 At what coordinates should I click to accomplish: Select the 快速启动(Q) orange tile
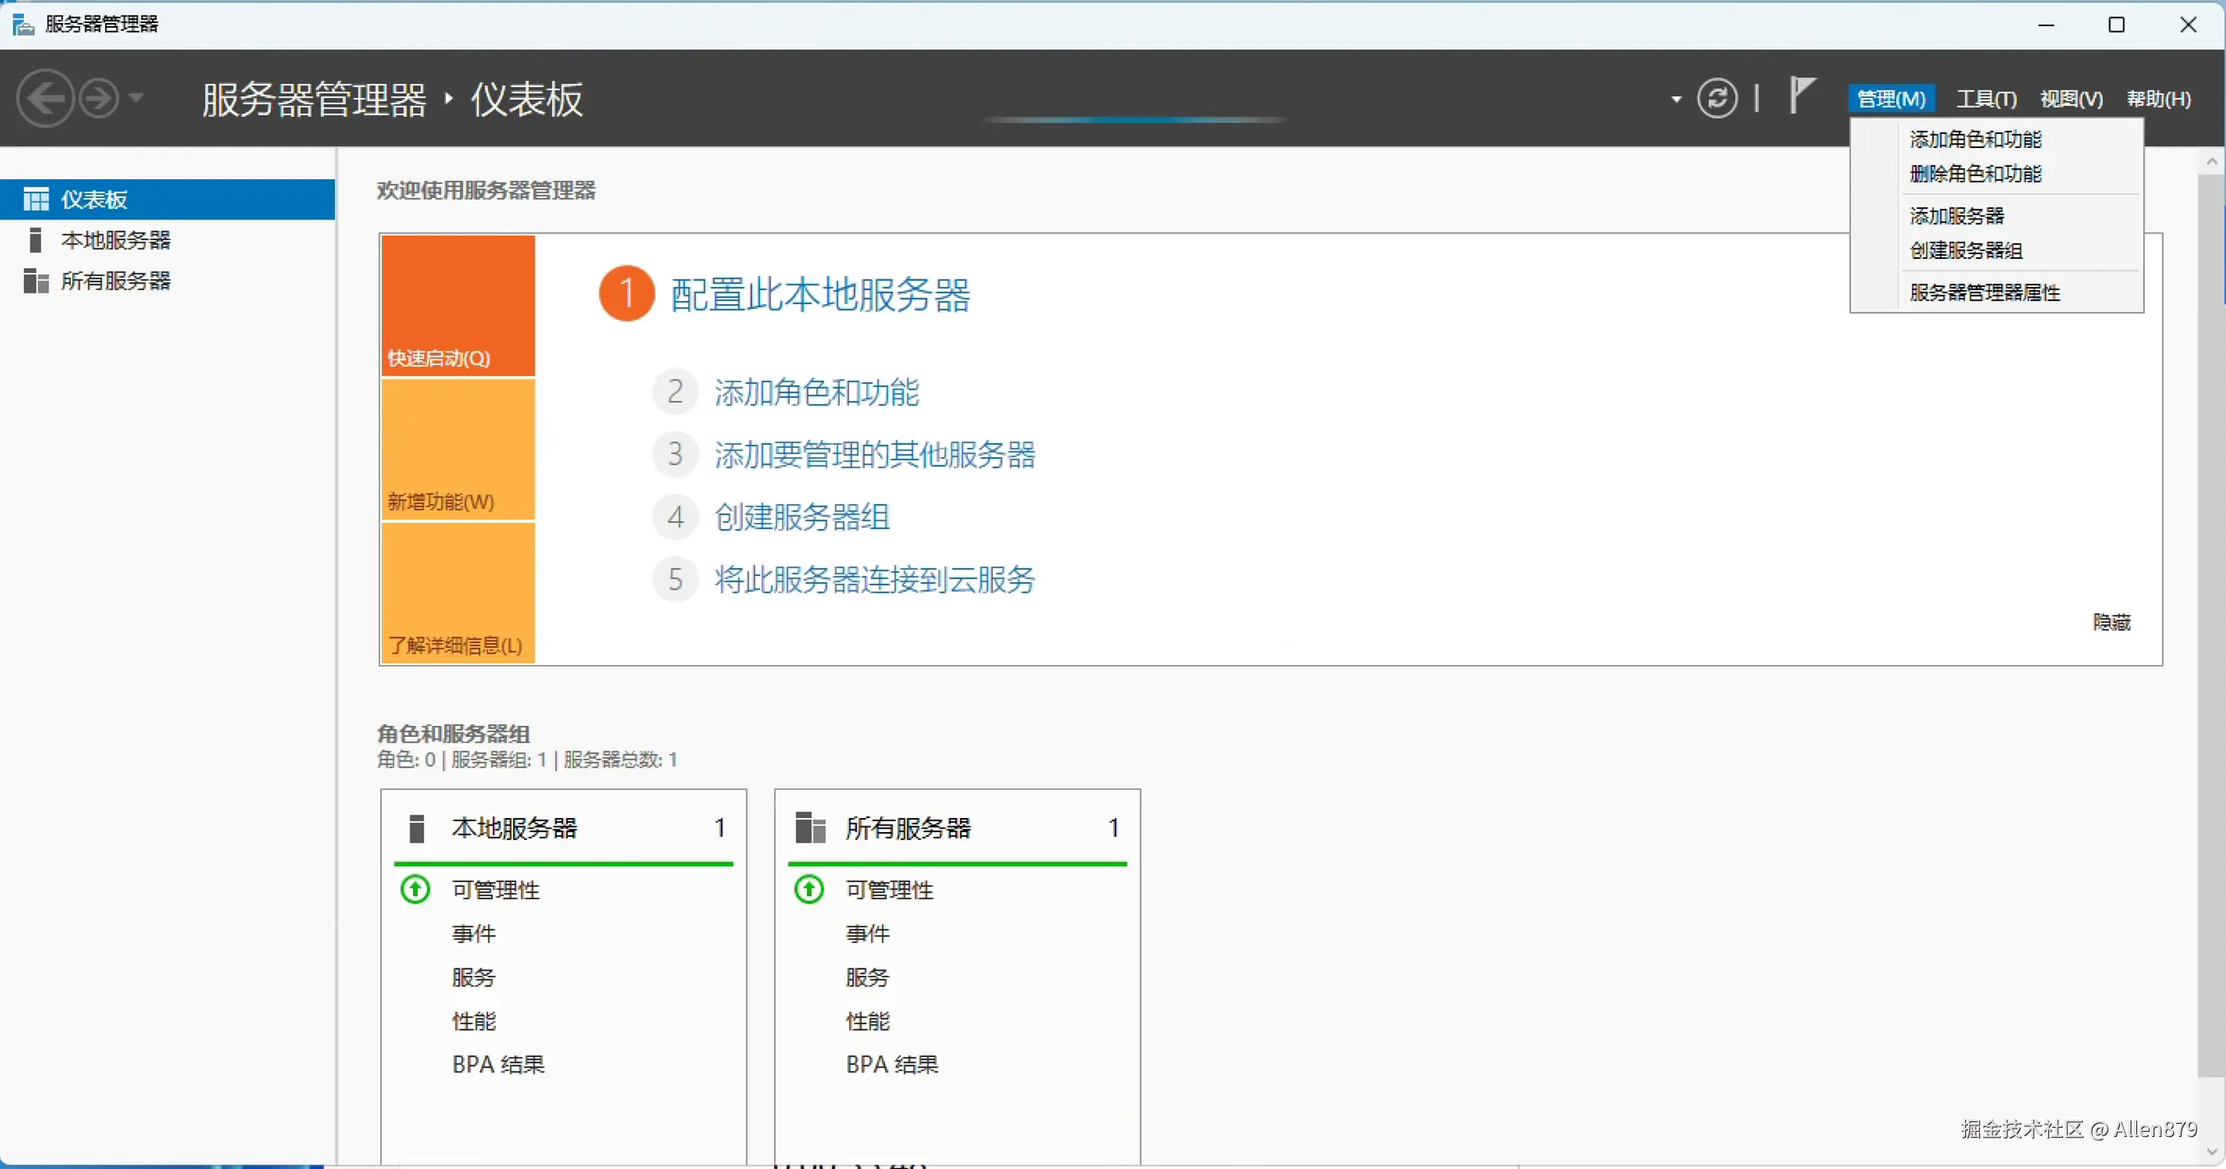tap(458, 306)
